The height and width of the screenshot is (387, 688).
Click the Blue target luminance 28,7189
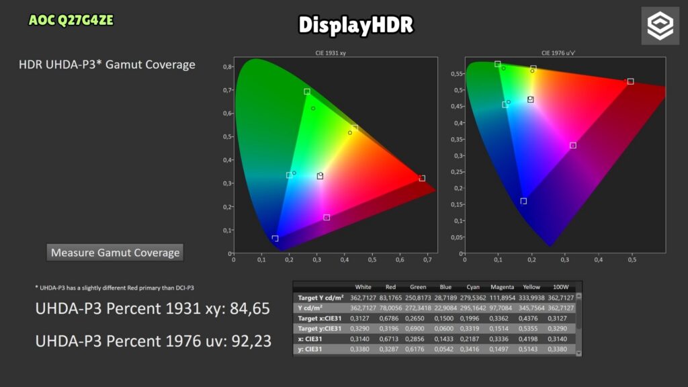pyautogui.click(x=445, y=298)
